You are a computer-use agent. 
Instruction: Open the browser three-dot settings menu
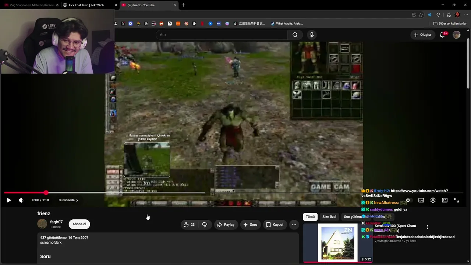coord(466,15)
